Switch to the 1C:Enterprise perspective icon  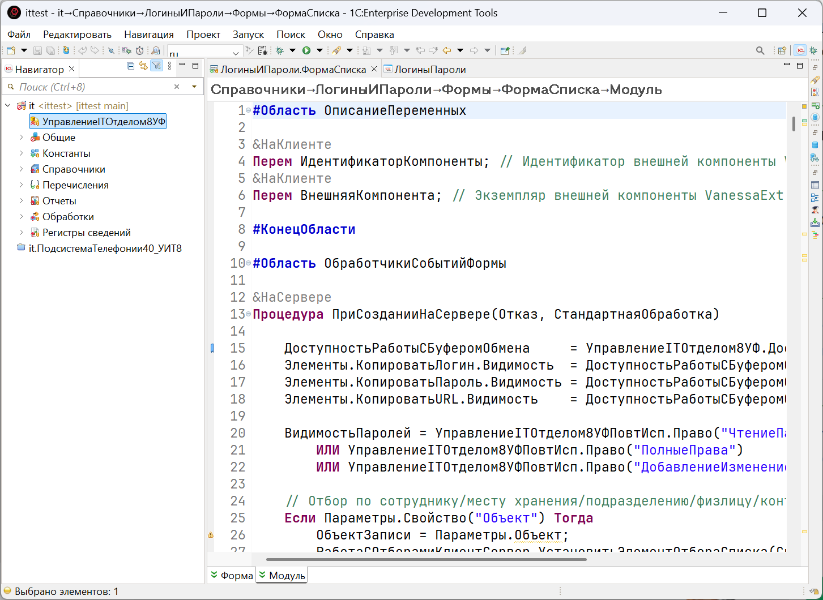[x=800, y=50]
